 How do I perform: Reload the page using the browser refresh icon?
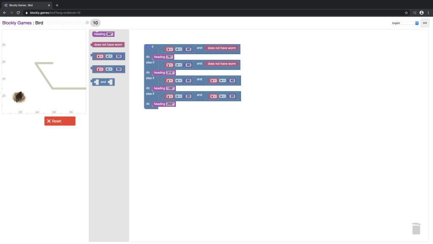[x=18, y=13]
